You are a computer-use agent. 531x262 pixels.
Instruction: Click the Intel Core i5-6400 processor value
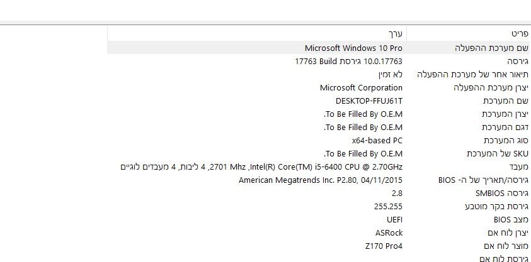point(261,167)
